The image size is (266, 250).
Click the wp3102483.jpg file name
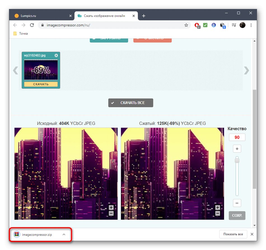35,55
